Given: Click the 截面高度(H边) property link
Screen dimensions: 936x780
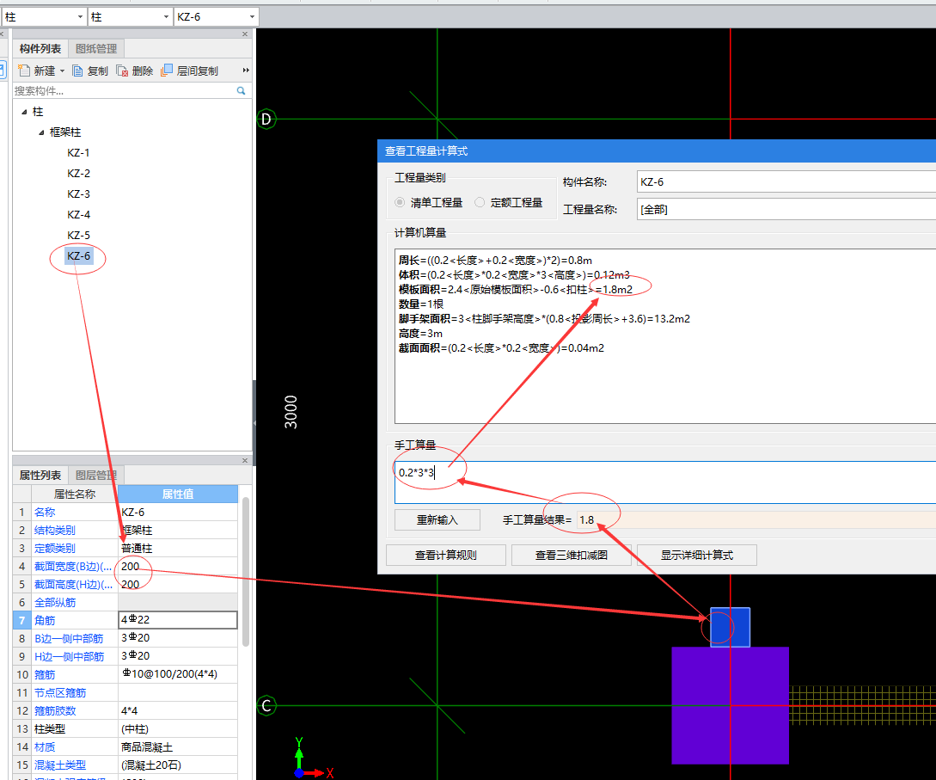Looking at the screenshot, I should (73, 584).
